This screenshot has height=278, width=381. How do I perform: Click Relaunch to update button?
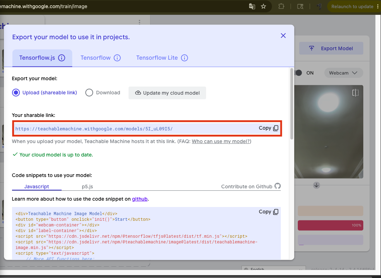click(352, 7)
